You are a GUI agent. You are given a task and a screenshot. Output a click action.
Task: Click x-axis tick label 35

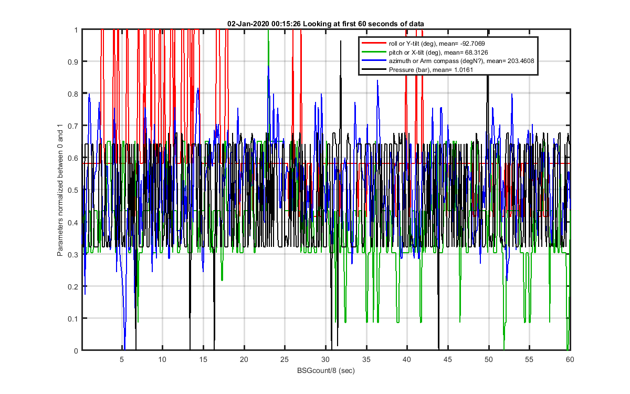(366, 359)
